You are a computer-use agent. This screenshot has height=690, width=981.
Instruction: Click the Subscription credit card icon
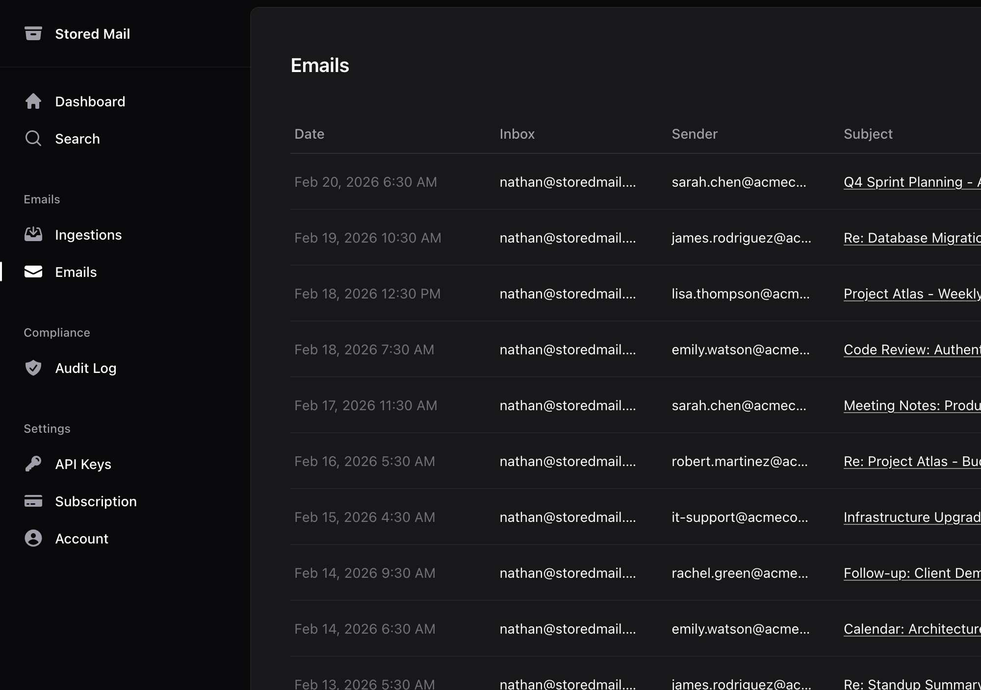click(x=33, y=501)
